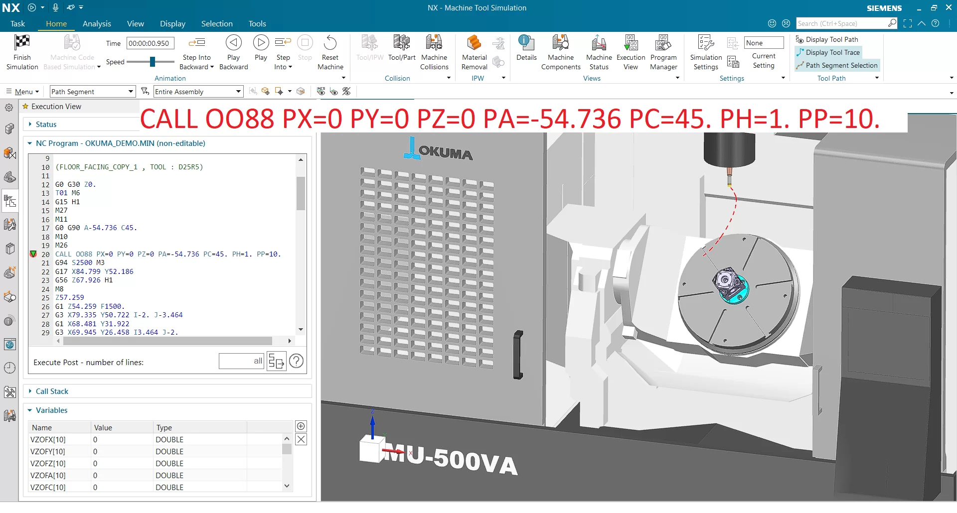
Task: Toggle Display Tool Path option
Action: (x=827, y=39)
